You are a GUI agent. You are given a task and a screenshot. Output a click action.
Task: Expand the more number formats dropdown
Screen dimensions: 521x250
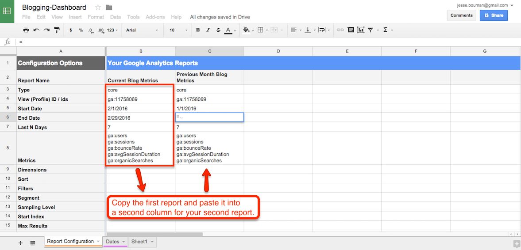pyautogui.click(x=113, y=30)
